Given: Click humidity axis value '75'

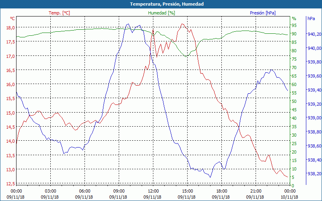Looking at the screenshot, I should tap(294, 59).
